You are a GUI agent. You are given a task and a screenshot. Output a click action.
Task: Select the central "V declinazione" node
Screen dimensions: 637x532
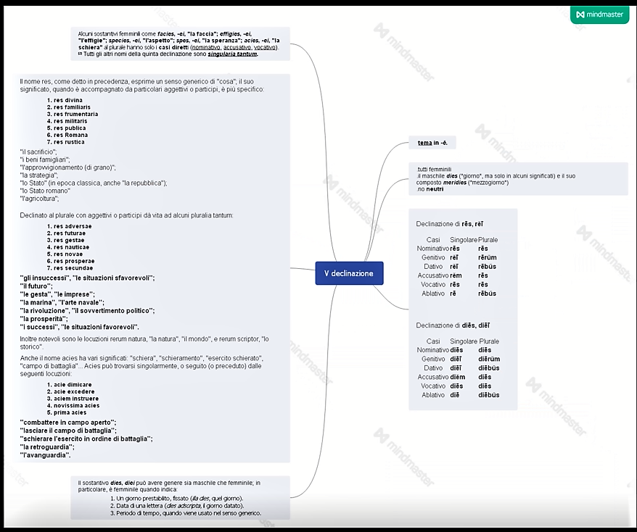coord(349,273)
